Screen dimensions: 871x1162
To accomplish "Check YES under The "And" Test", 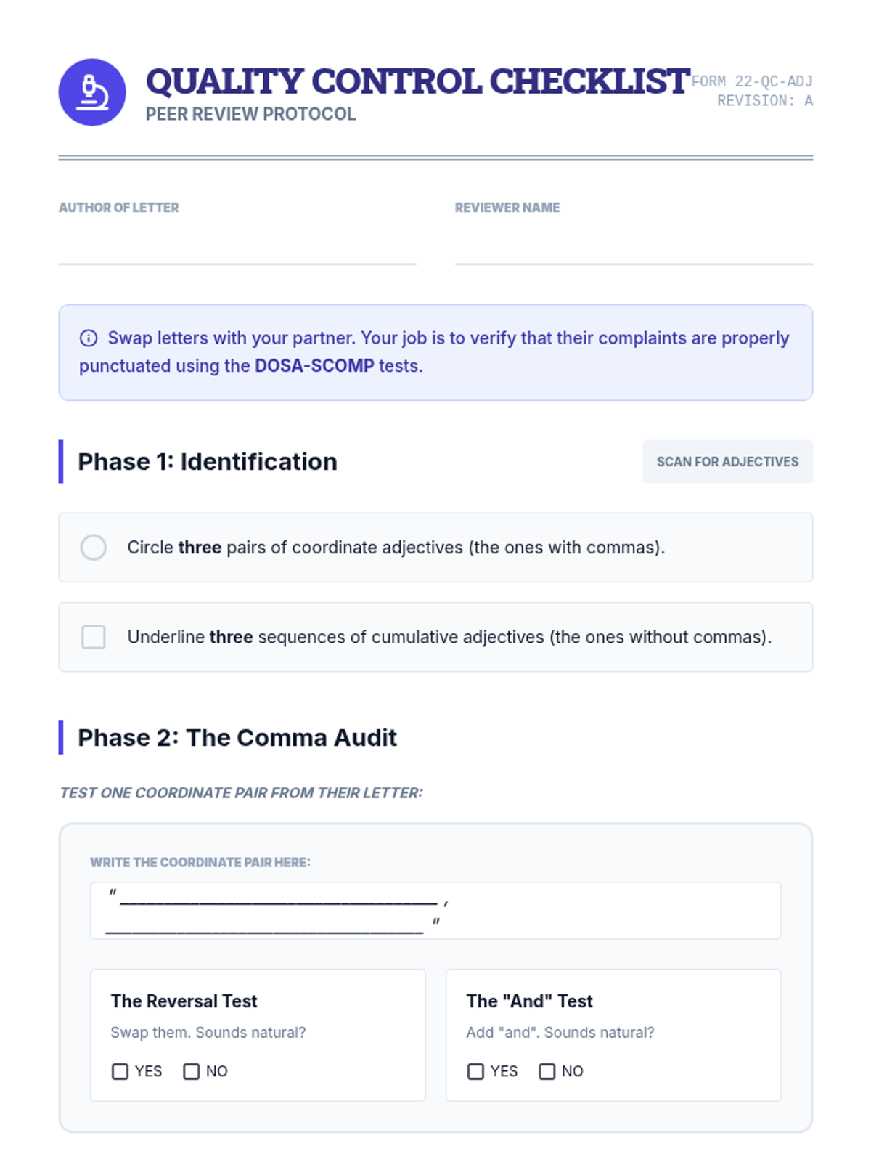I will (476, 1071).
